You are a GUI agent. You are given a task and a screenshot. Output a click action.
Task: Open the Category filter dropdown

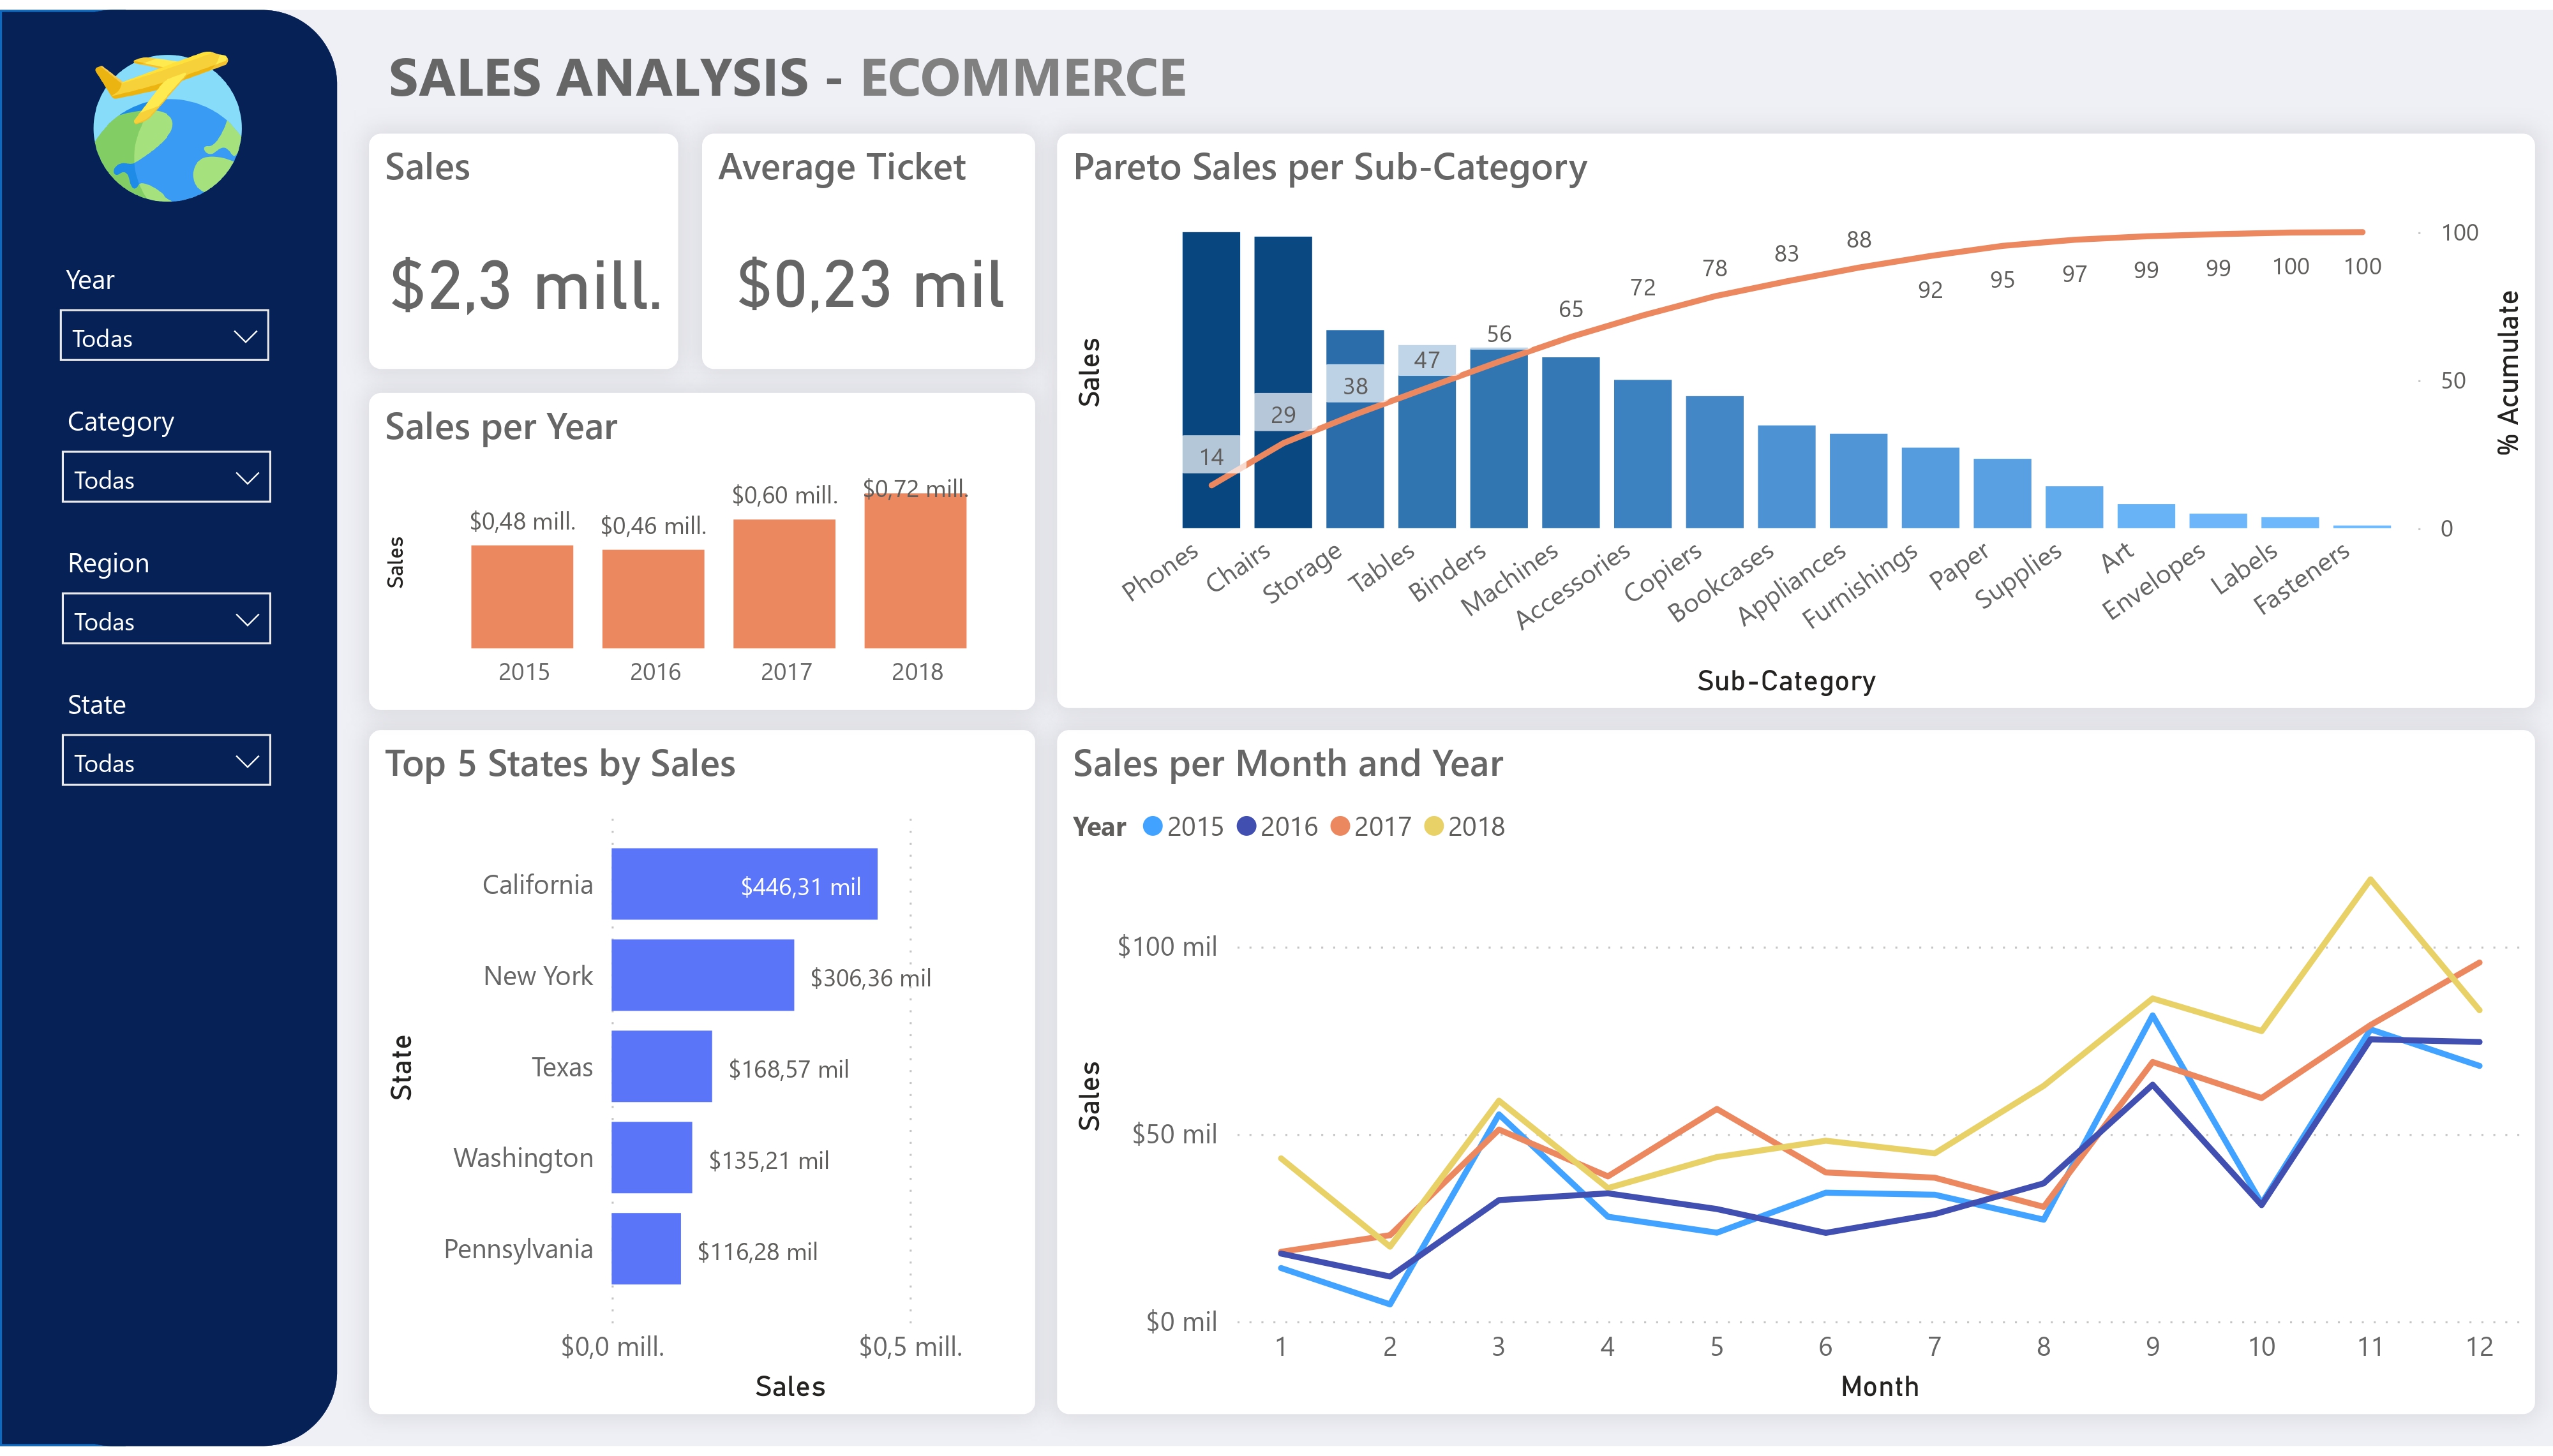click(166, 477)
